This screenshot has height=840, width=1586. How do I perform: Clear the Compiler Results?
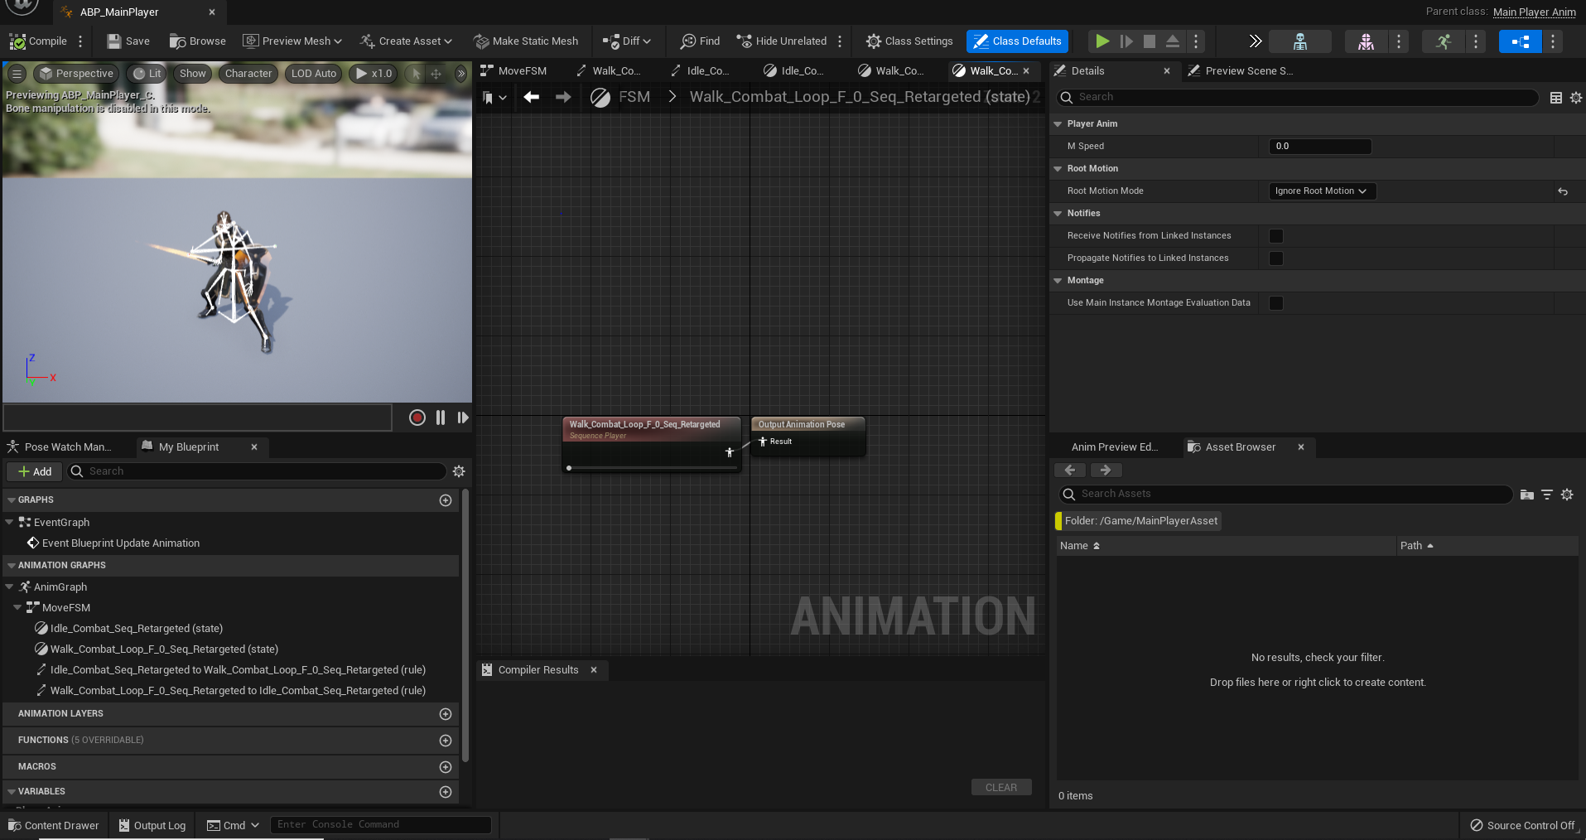(x=1001, y=787)
